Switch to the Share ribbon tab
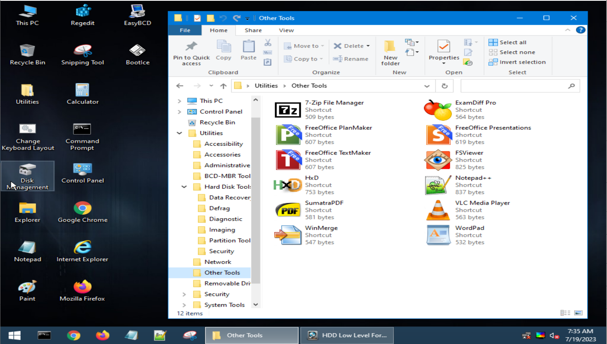This screenshot has height=344, width=607. point(253,30)
